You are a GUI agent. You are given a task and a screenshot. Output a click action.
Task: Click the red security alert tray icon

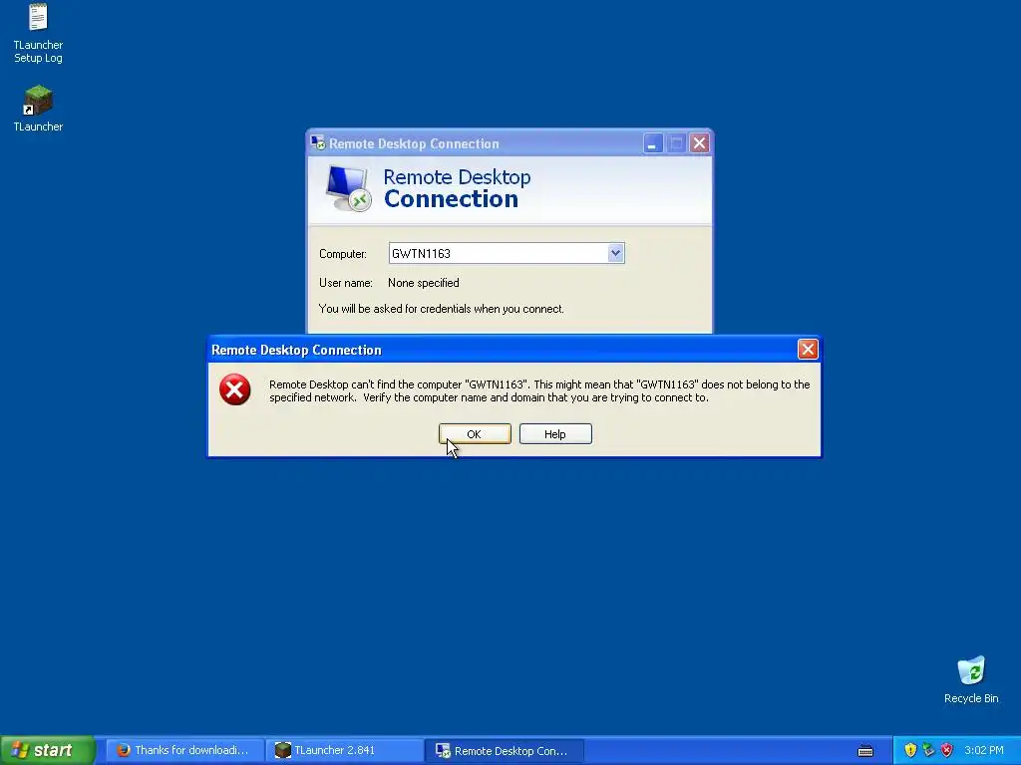(946, 750)
